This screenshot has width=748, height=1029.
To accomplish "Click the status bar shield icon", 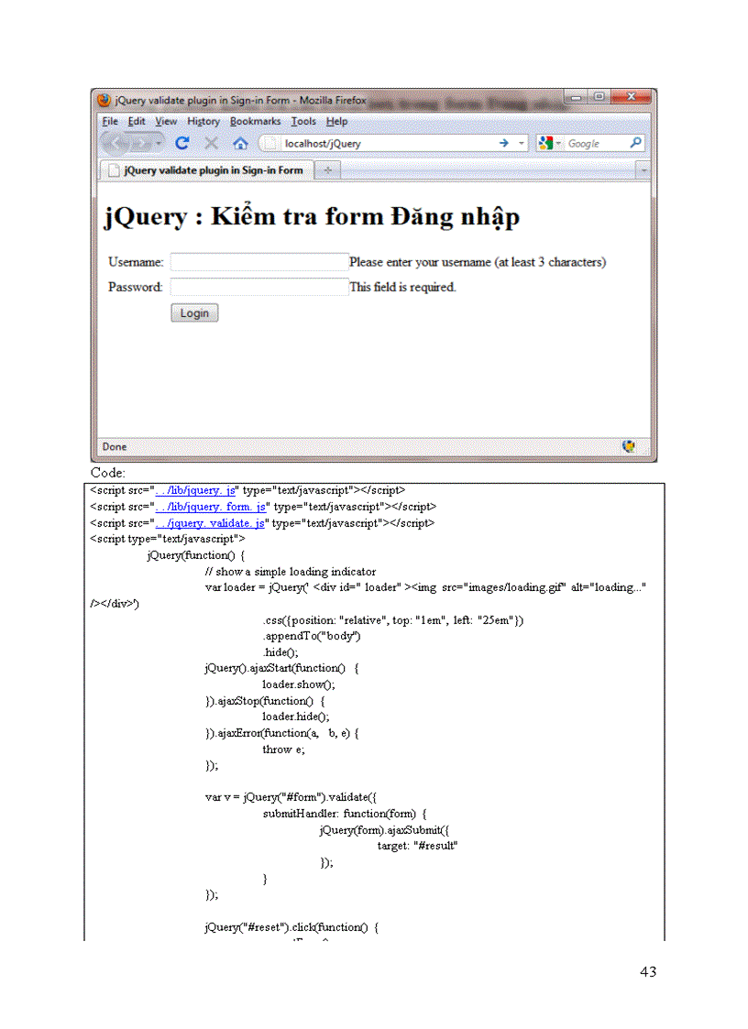I will coord(629,446).
